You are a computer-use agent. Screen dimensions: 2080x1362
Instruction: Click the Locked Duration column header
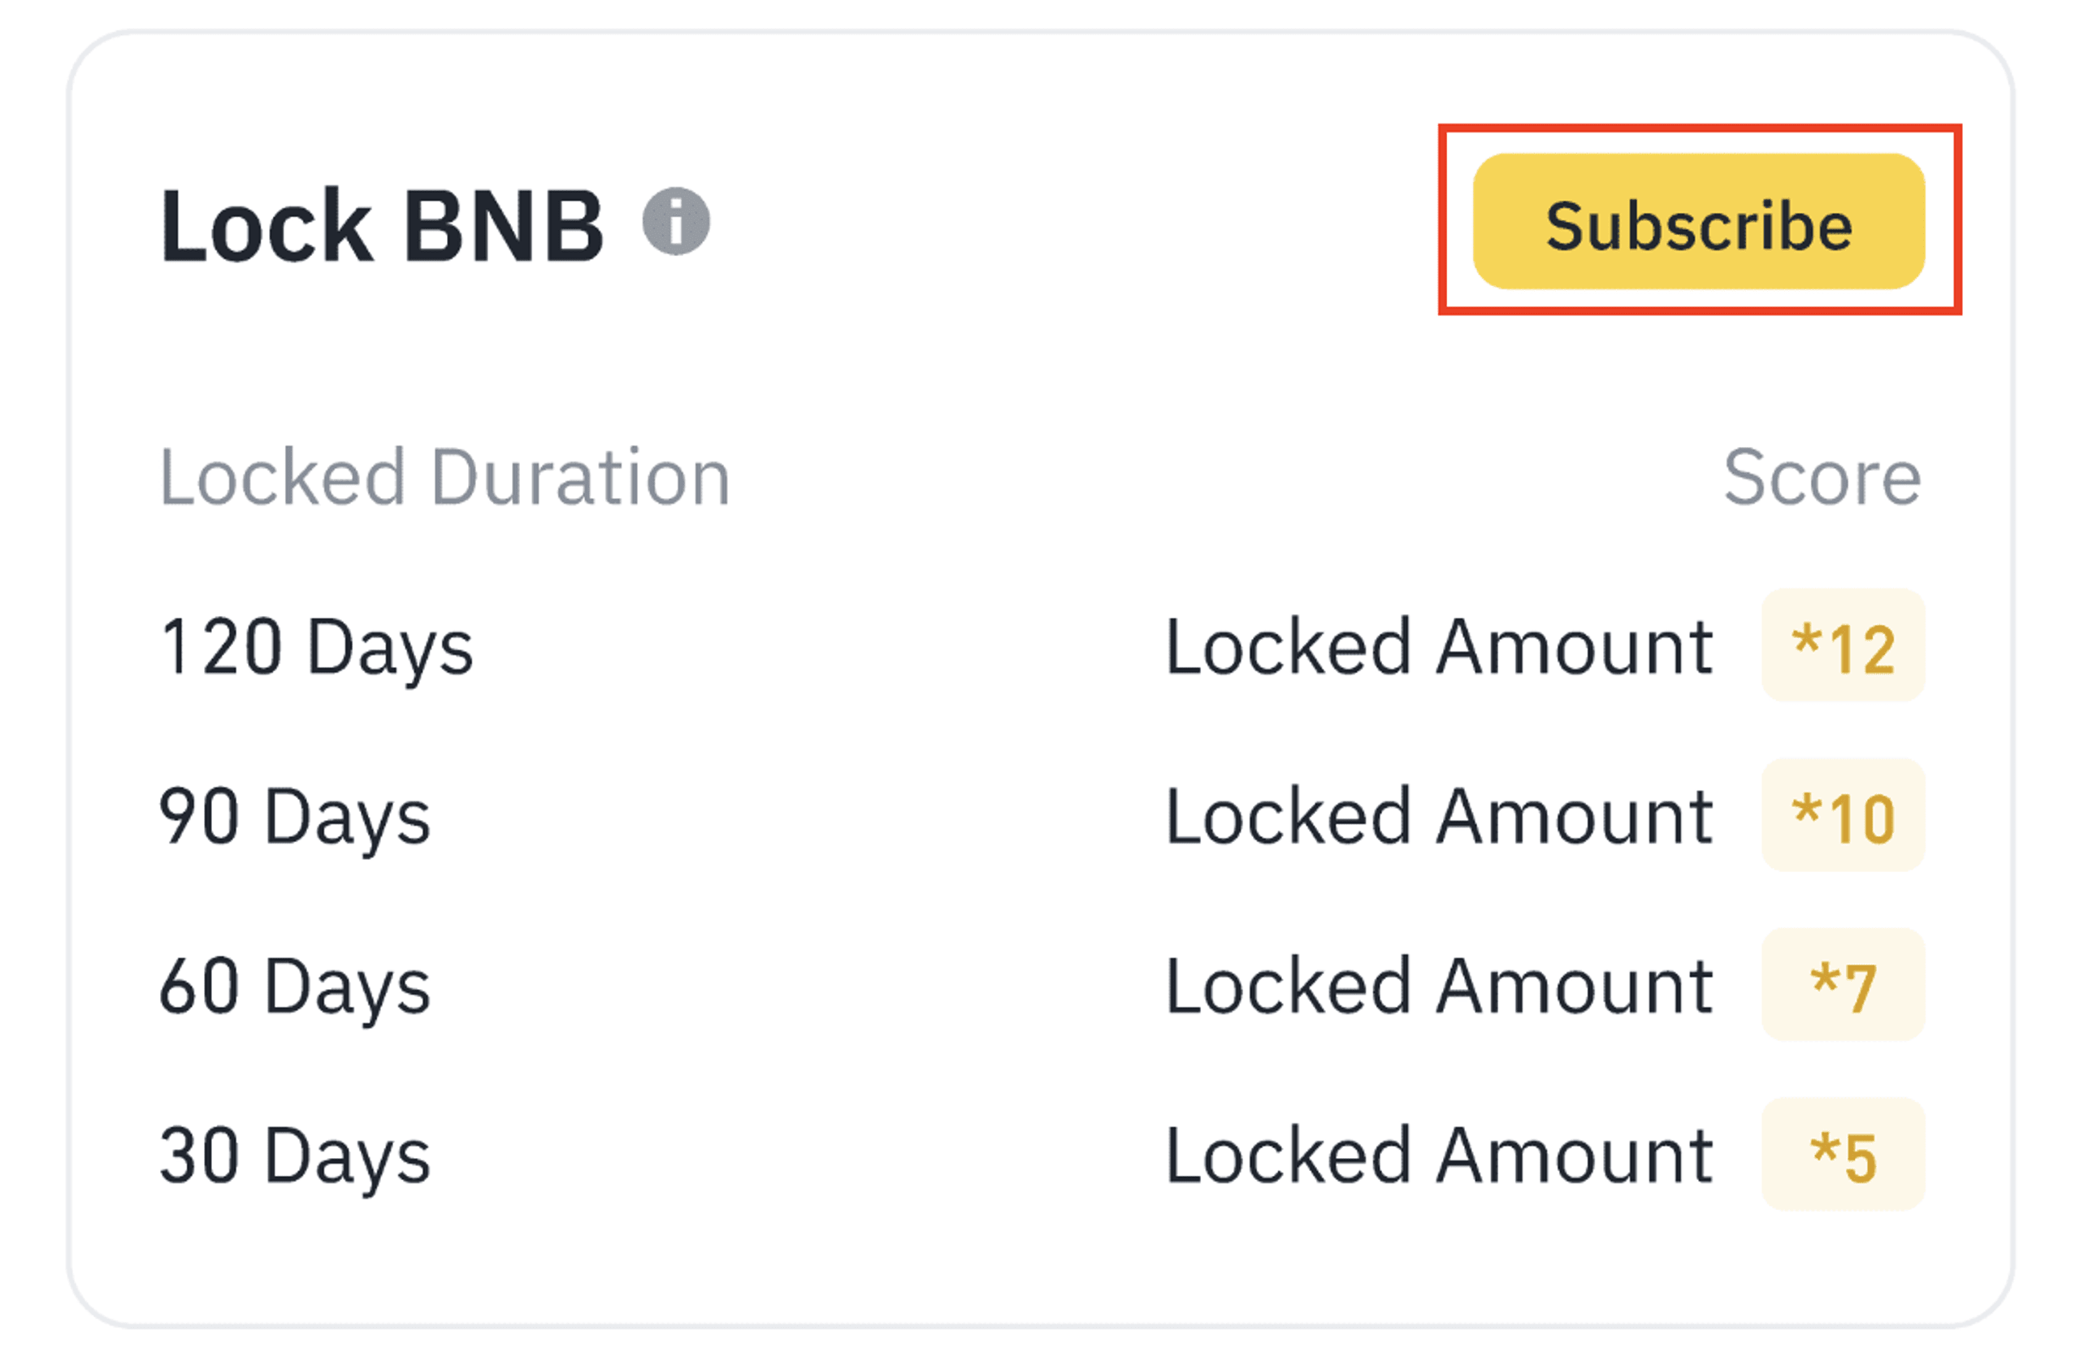pyautogui.click(x=446, y=475)
